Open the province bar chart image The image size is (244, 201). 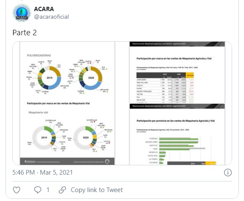coord(177,134)
